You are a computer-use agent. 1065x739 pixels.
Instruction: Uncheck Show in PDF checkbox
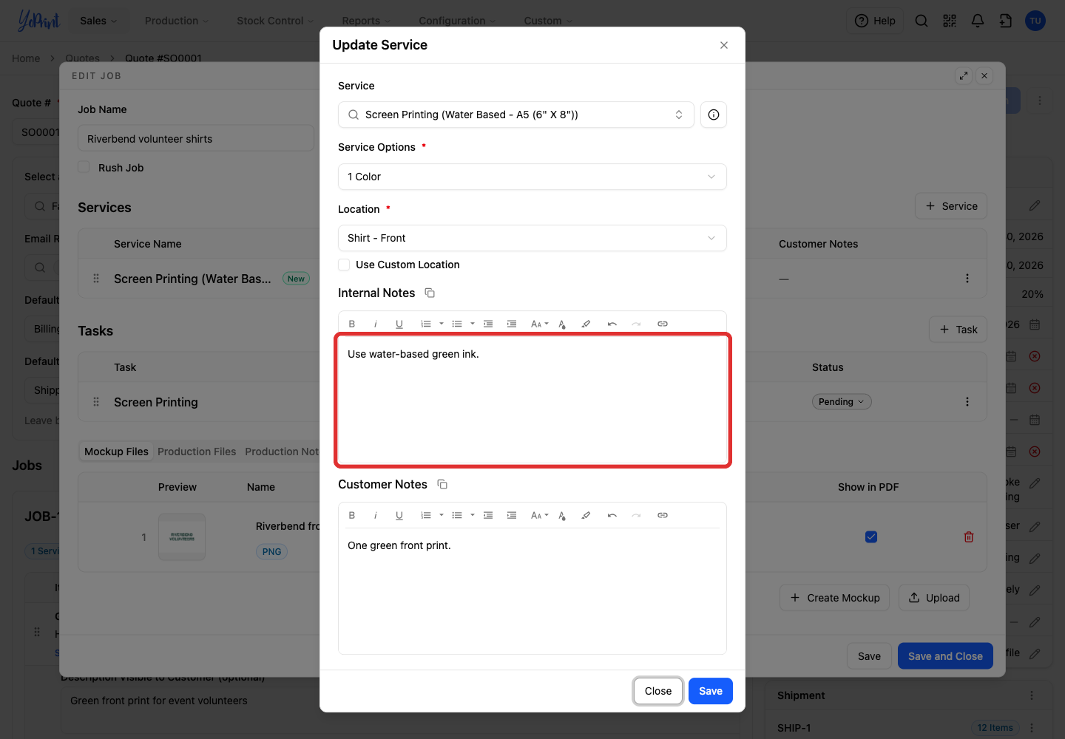871,537
